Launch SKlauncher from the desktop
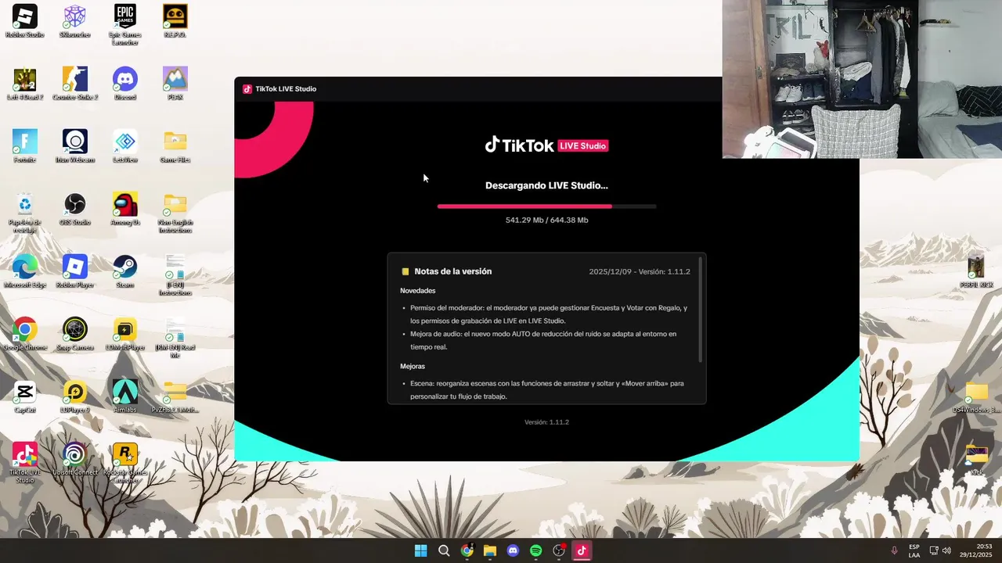 point(75,21)
